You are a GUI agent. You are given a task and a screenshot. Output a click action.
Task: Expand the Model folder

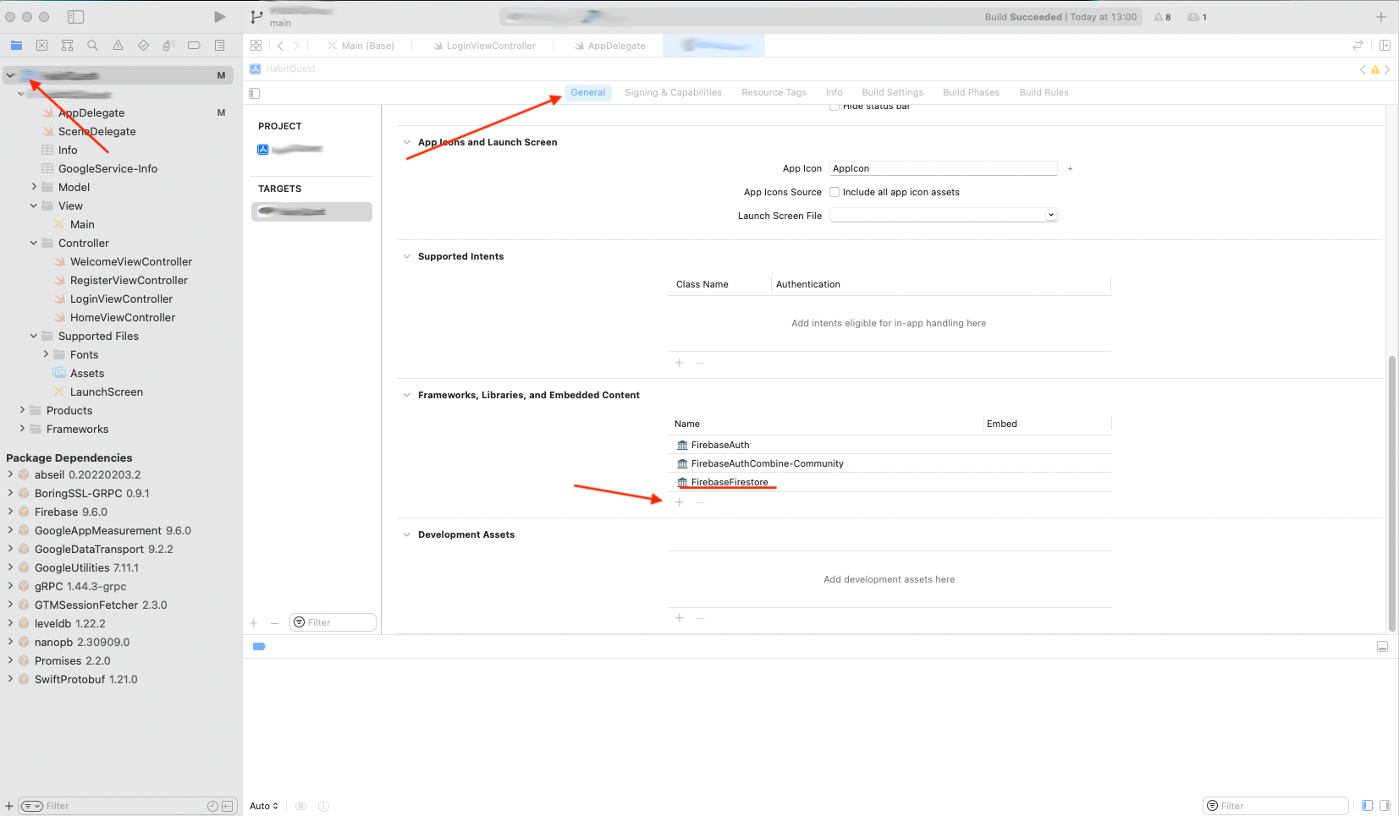point(34,187)
